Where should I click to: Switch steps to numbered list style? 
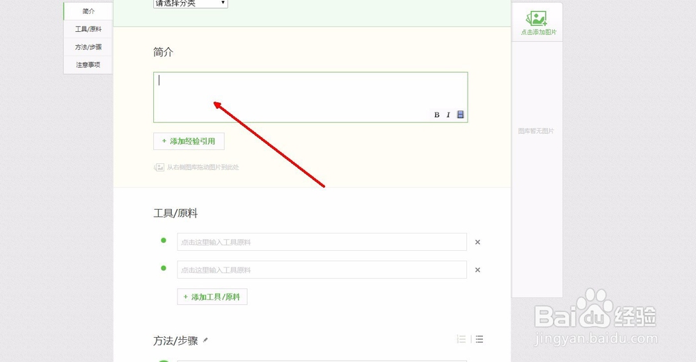(461, 339)
